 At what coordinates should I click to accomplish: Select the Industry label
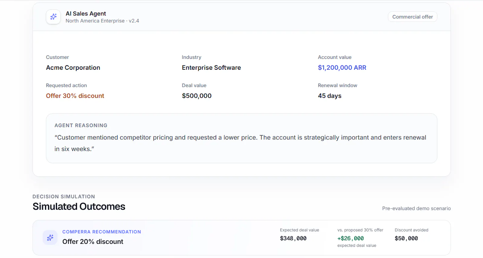coord(191,57)
